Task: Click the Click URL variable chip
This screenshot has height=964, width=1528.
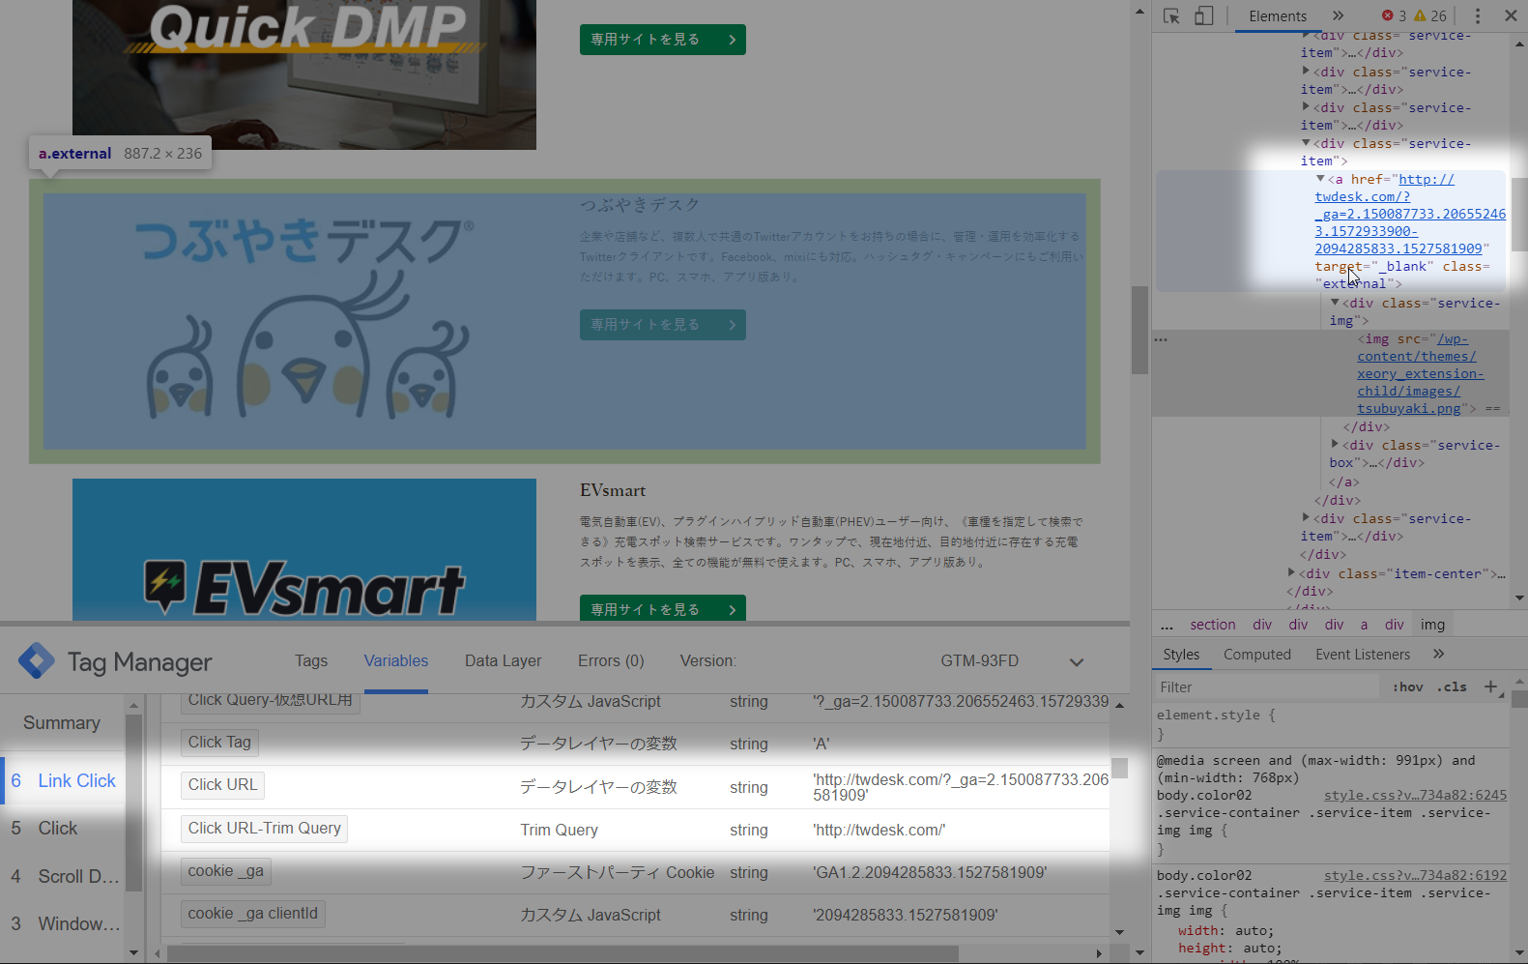Action: [x=222, y=785]
